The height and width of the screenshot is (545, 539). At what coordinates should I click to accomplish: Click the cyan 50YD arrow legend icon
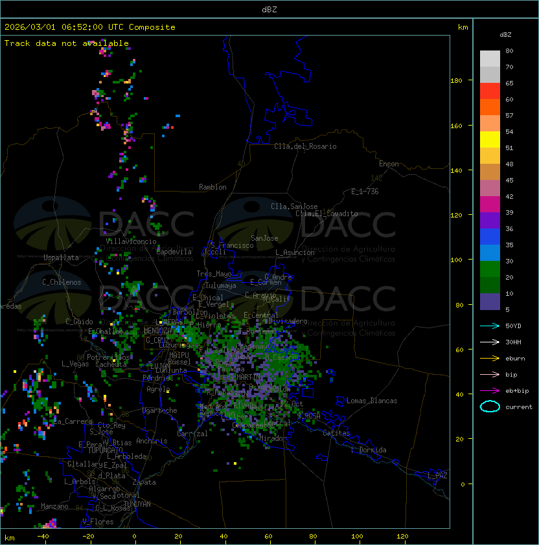490,326
